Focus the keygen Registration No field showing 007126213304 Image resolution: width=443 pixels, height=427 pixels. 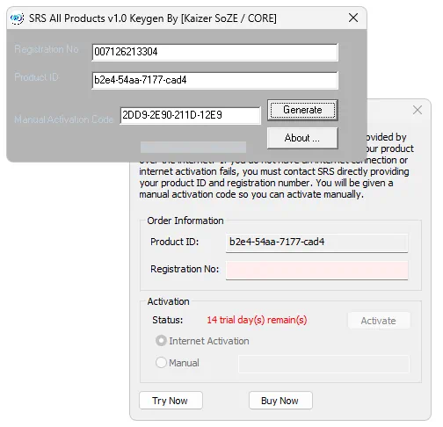tap(214, 52)
